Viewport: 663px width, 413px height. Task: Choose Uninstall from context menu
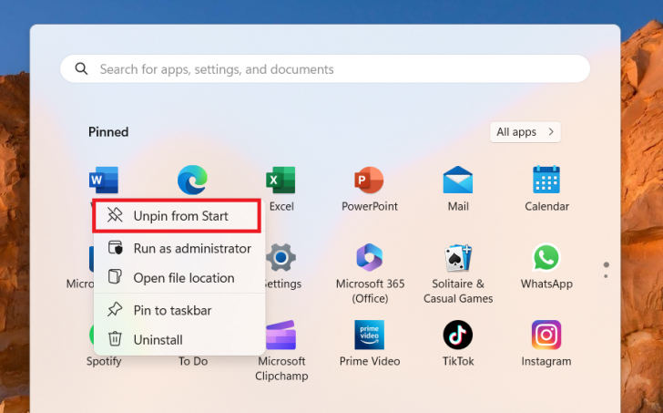[179, 340]
